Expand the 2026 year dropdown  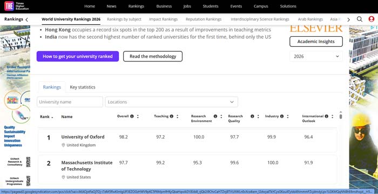316,57
